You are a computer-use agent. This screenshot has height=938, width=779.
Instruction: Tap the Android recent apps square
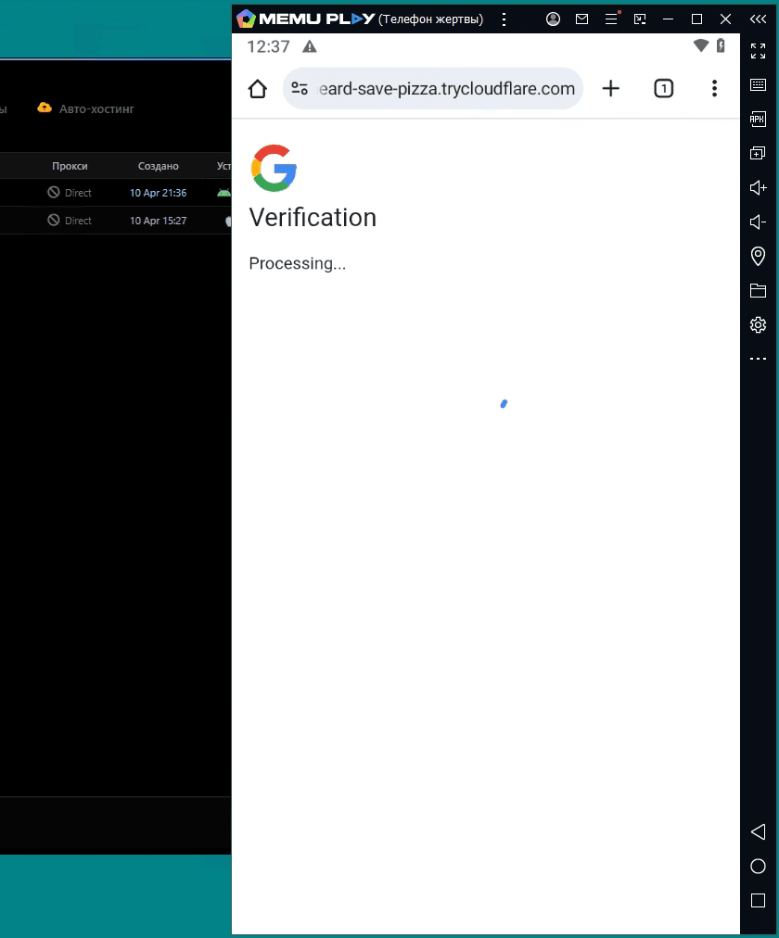coord(758,900)
